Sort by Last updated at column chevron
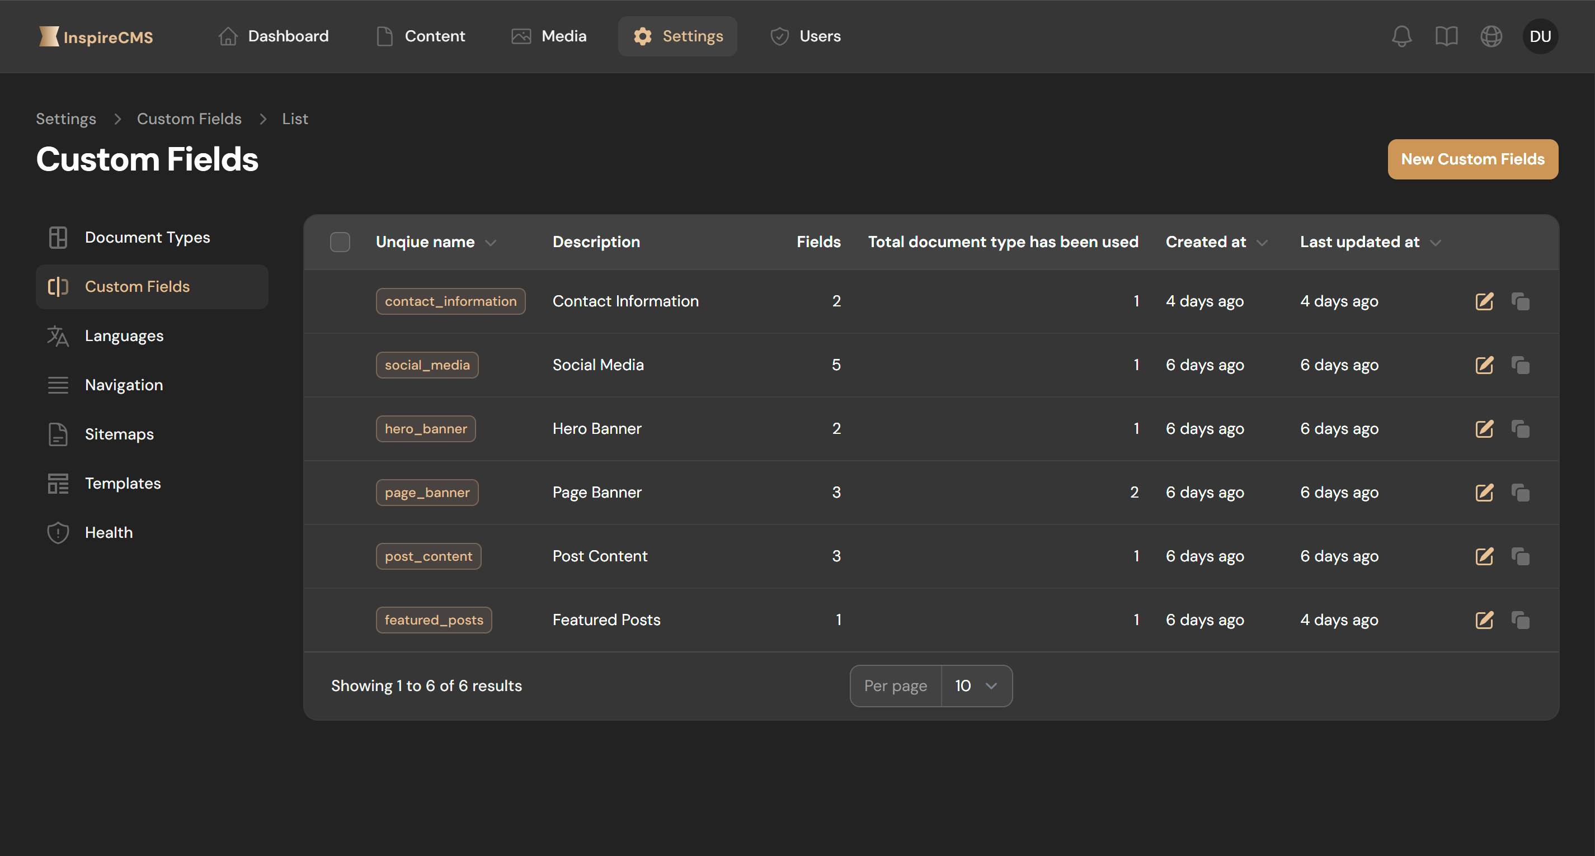1595x856 pixels. pos(1435,243)
